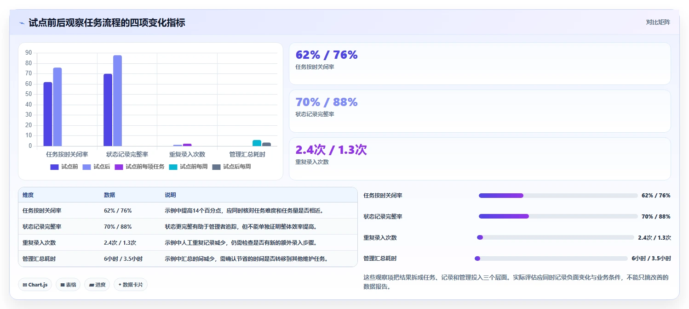Click the 62% / 76% table cell
The image size is (689, 309).
pyautogui.click(x=118, y=211)
